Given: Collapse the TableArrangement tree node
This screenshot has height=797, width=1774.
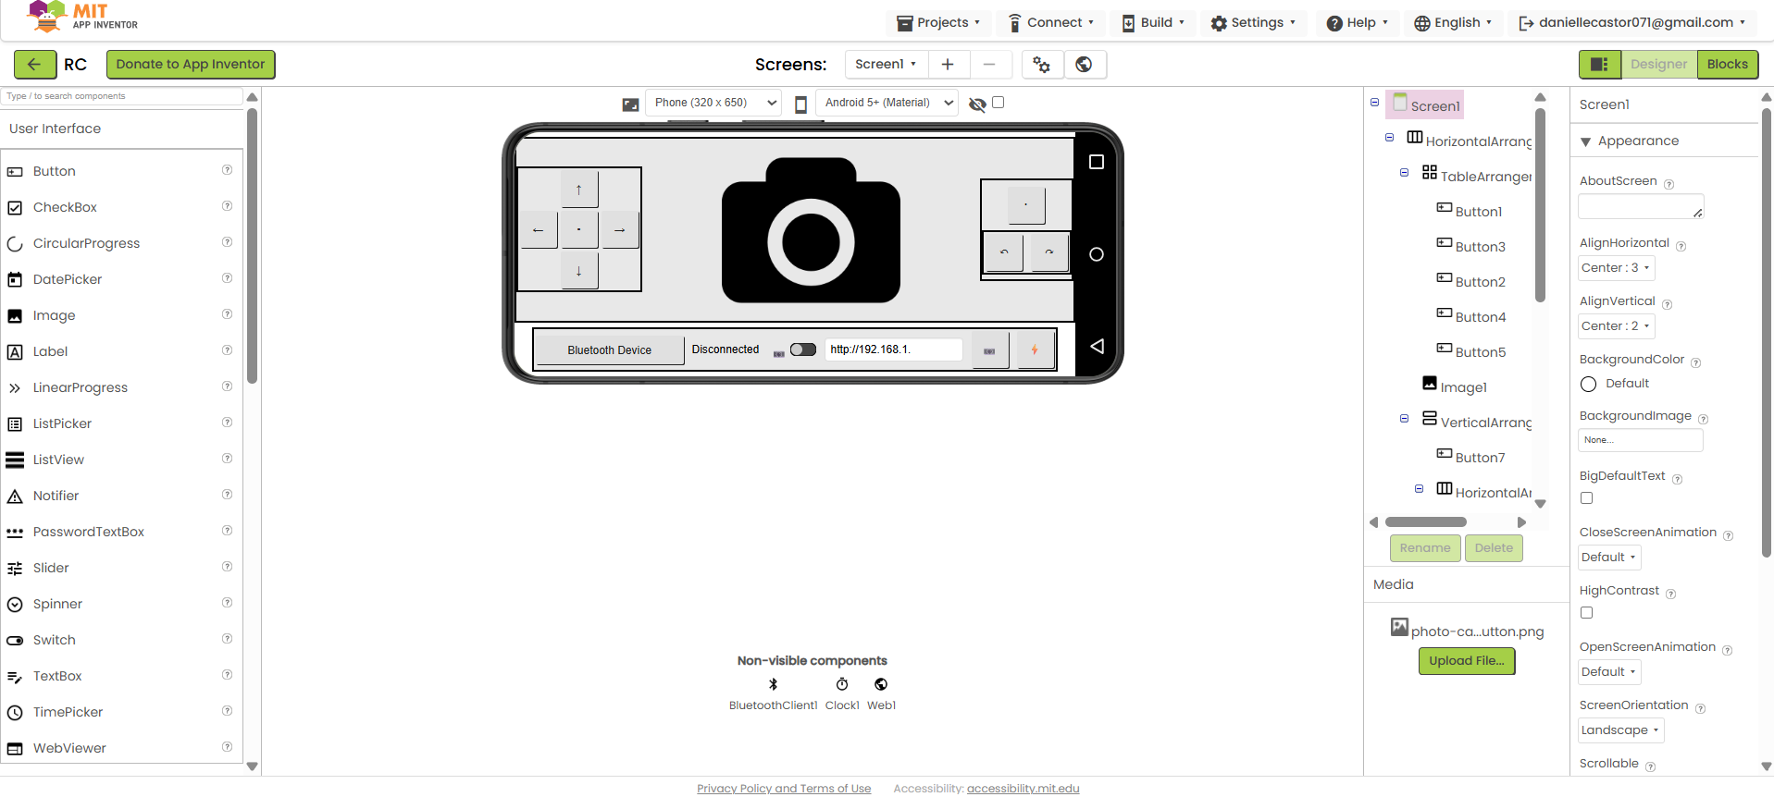Looking at the screenshot, I should tap(1405, 173).
